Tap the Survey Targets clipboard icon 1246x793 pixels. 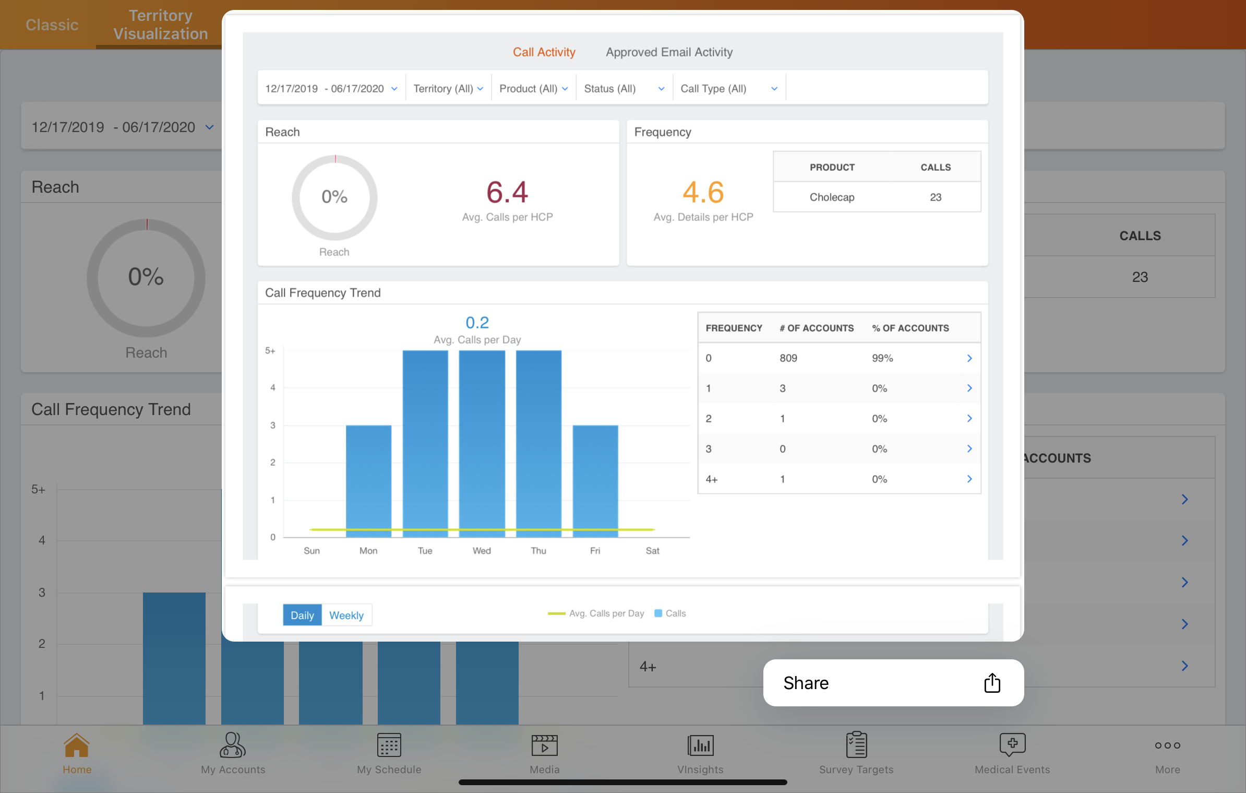tap(856, 745)
